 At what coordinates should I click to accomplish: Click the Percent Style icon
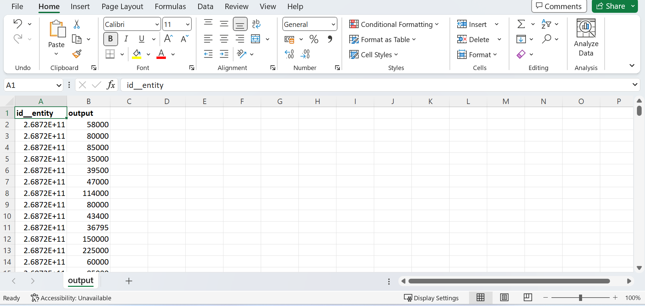tap(314, 39)
